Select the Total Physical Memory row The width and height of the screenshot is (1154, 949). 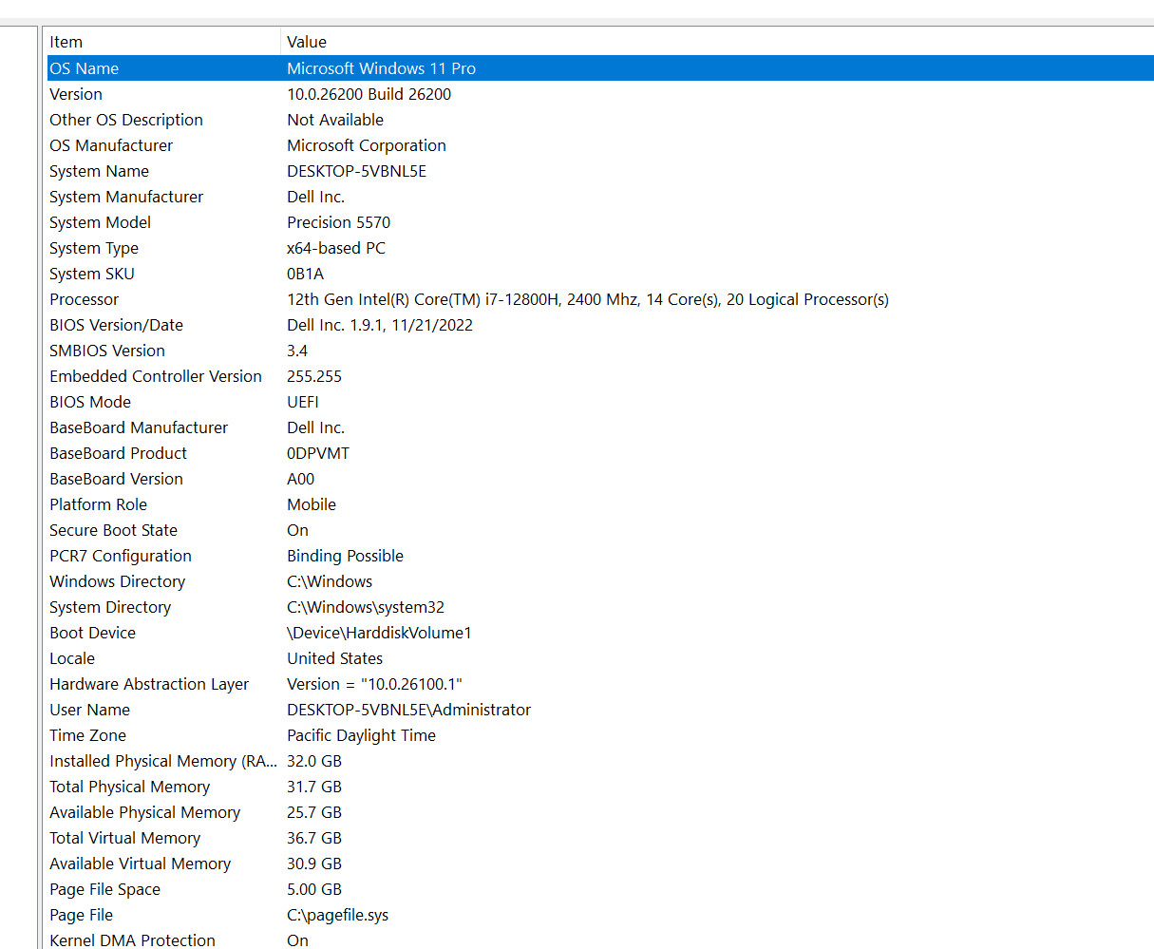pos(600,787)
